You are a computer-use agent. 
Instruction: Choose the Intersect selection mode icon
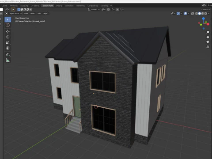point(31,10)
